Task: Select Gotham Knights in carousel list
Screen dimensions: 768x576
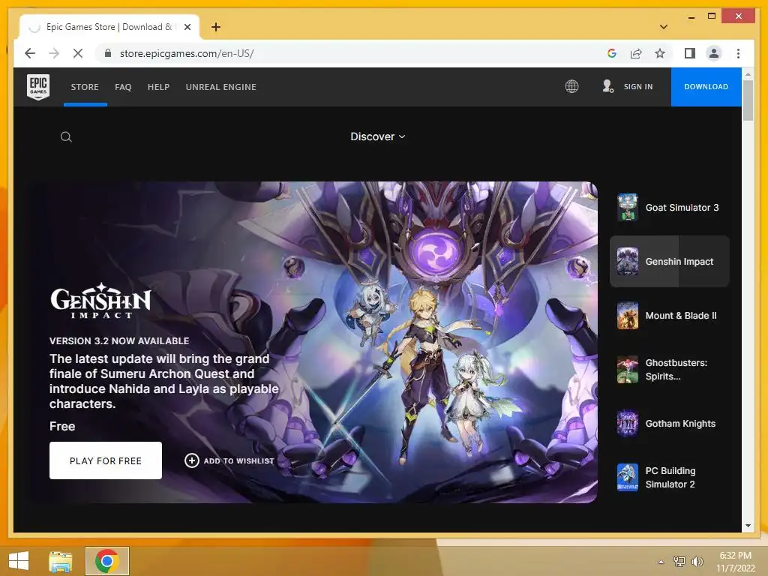Action: pos(669,423)
